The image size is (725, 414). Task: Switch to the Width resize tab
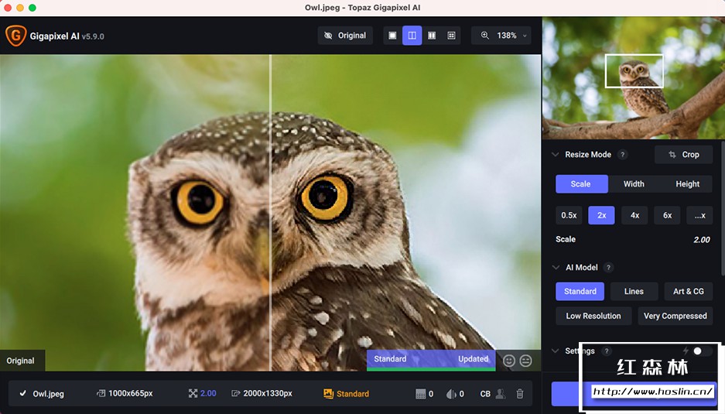(634, 184)
